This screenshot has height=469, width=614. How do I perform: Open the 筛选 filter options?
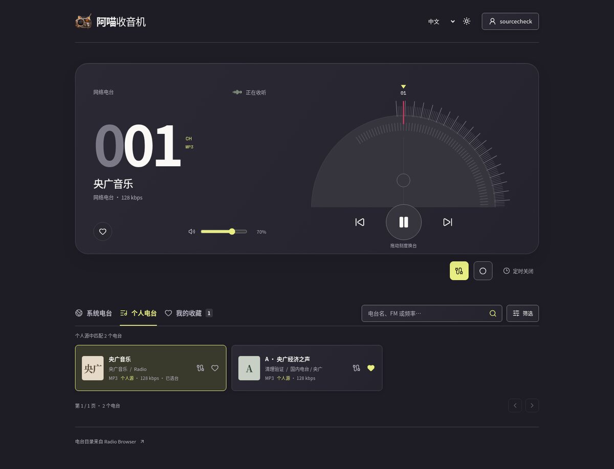tap(522, 314)
